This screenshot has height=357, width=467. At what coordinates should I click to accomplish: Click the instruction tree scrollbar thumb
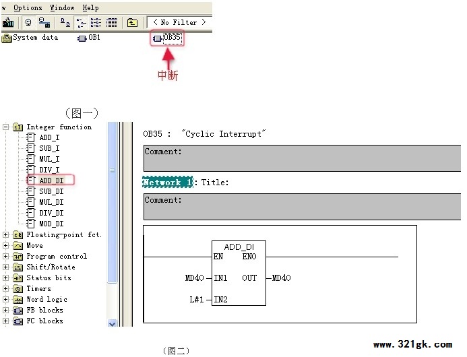pyautogui.click(x=113, y=203)
